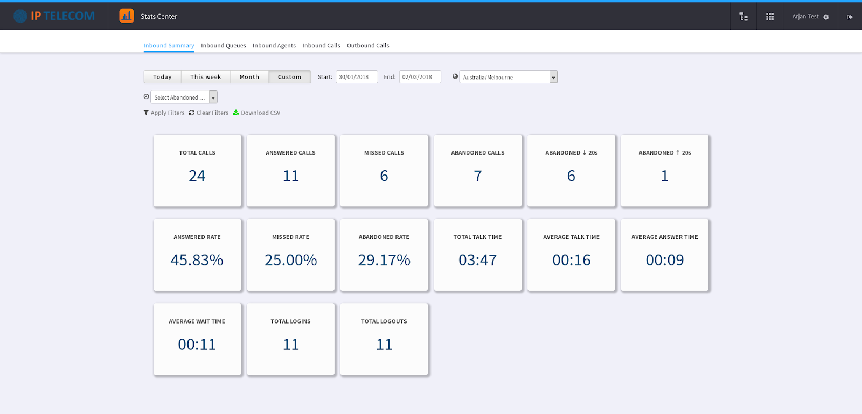Click the logout arrow icon
The image size is (862, 414).
pyautogui.click(x=850, y=17)
